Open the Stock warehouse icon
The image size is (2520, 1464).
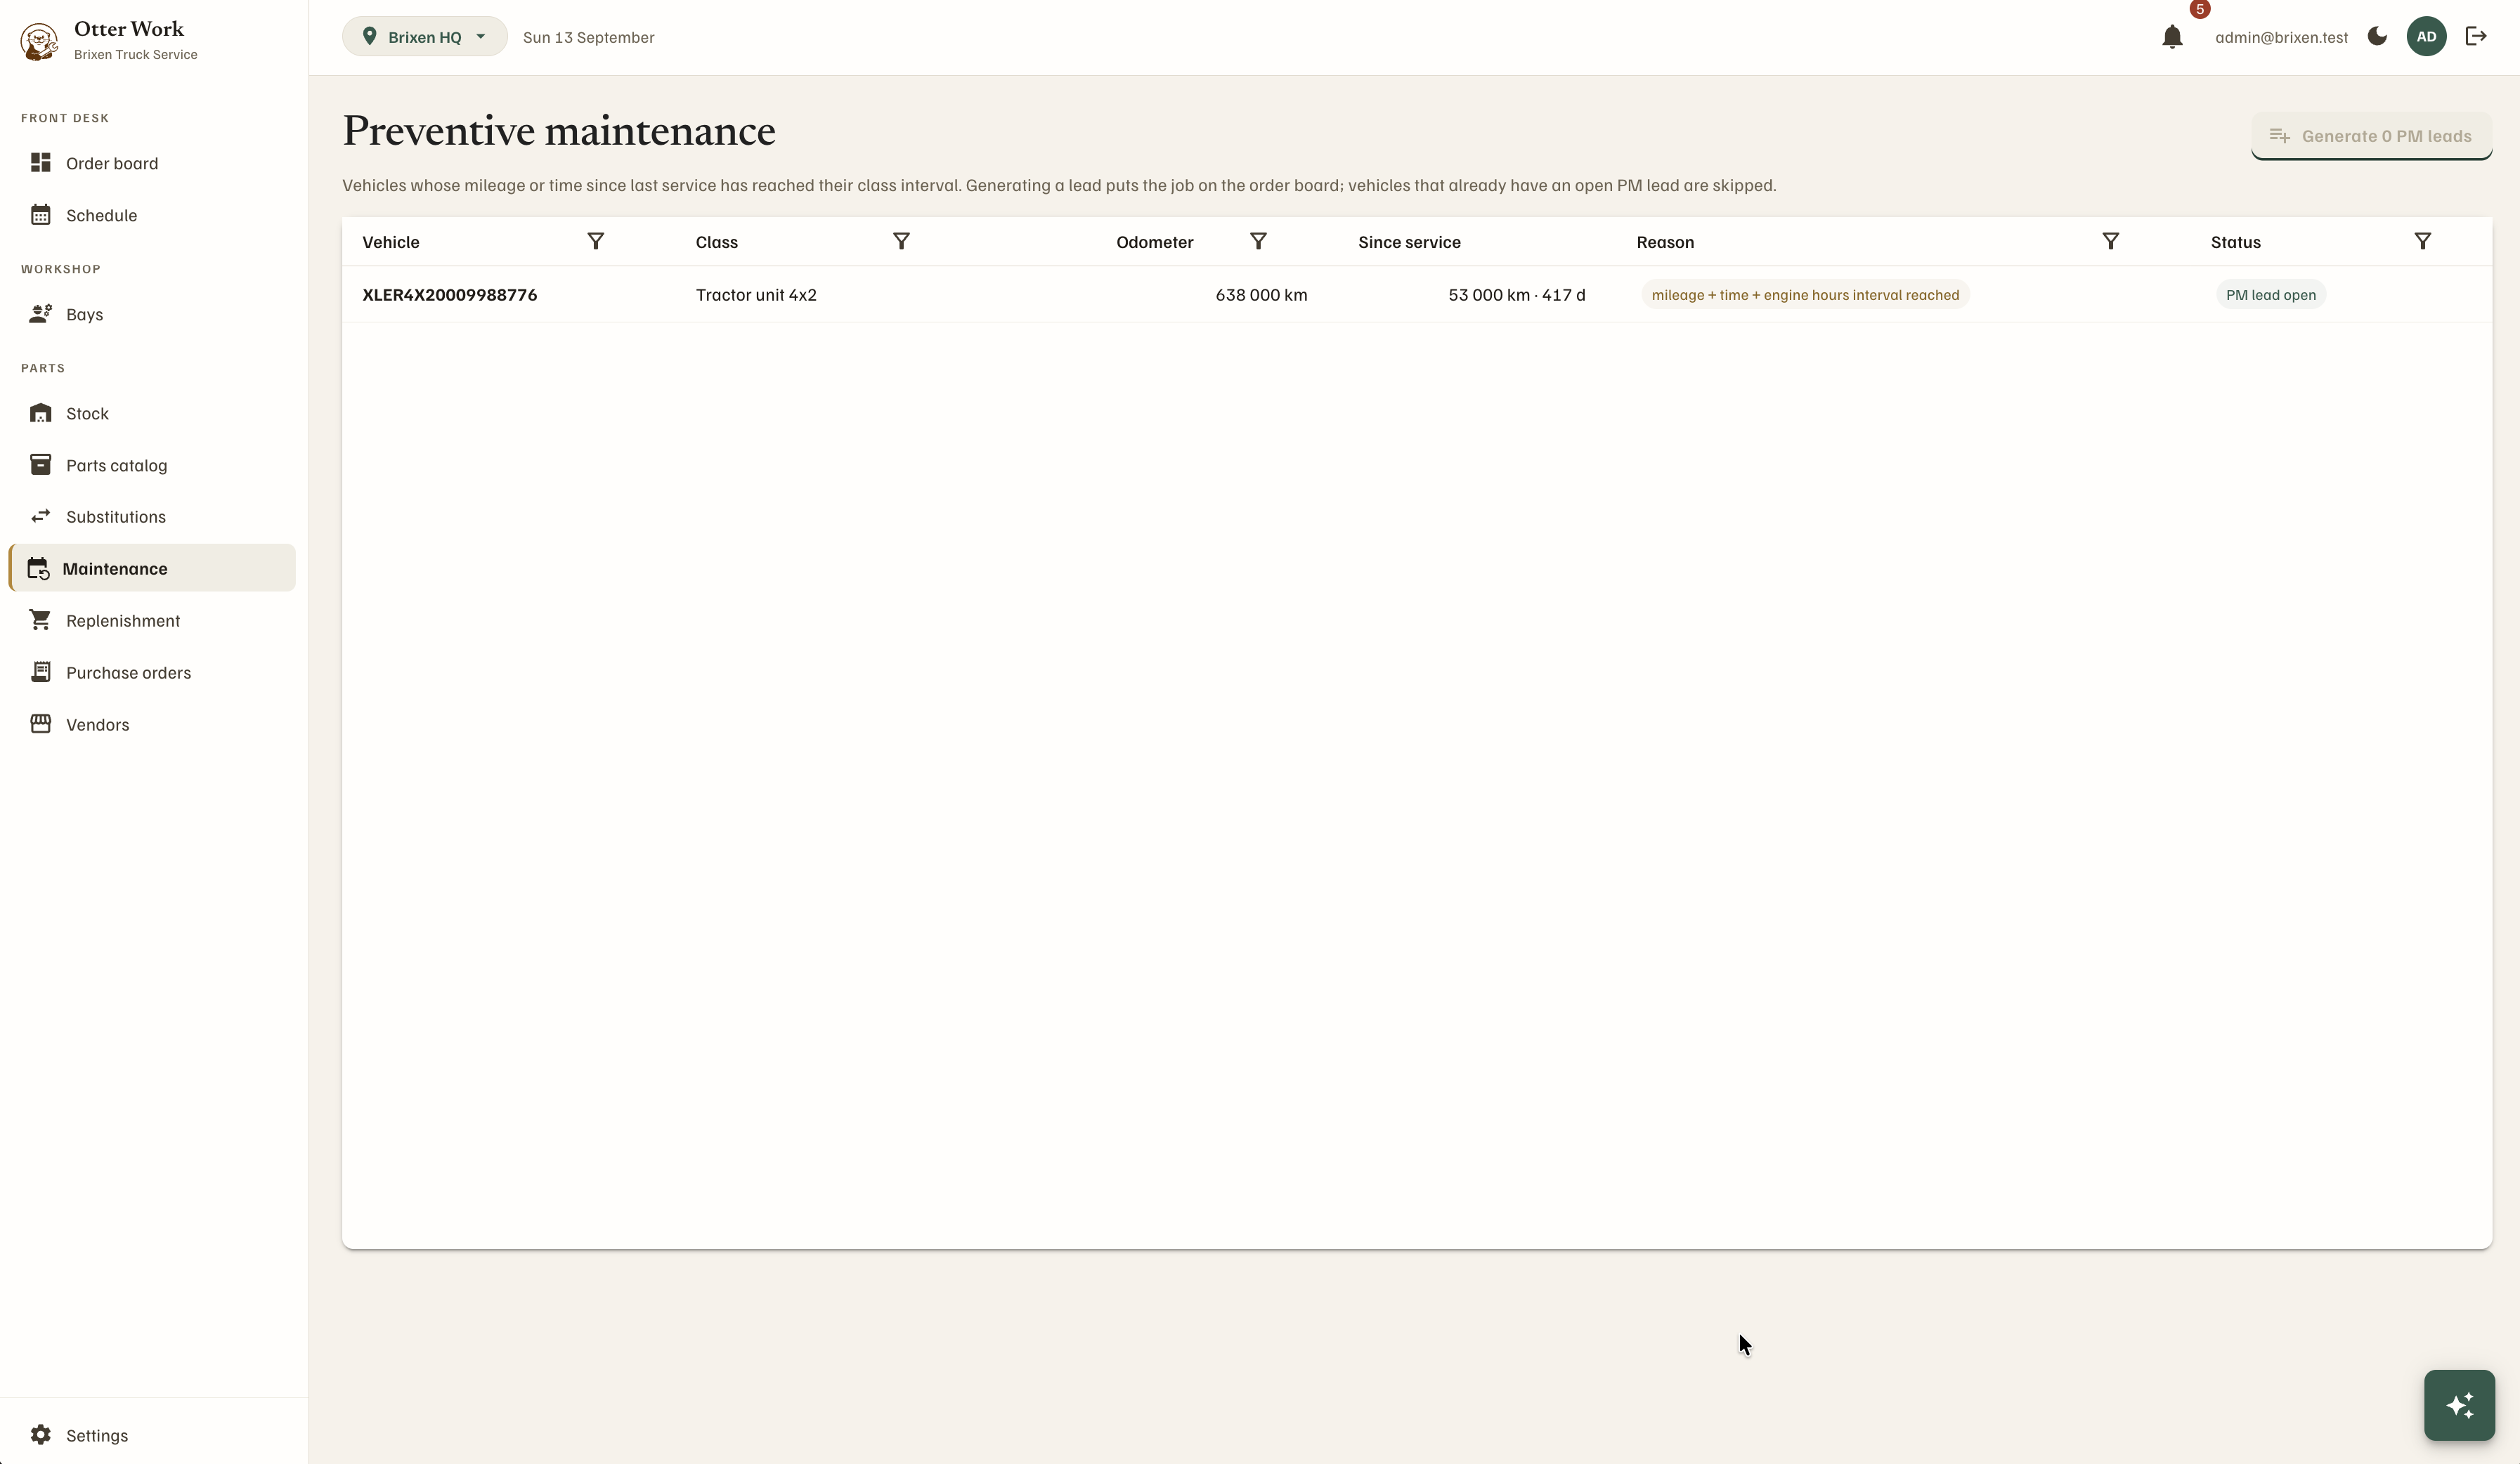coord(41,413)
